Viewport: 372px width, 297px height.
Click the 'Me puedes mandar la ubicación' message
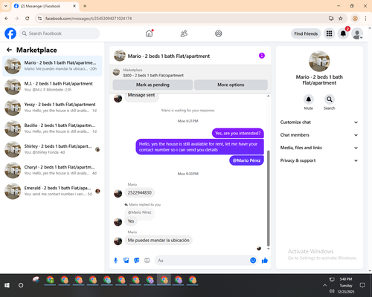158,240
